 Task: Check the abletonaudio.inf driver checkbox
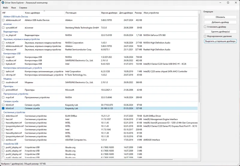click(x=3, y=20)
